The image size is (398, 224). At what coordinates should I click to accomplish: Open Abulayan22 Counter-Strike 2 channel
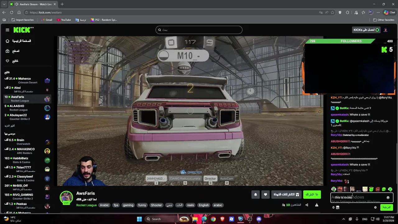[x=27, y=117]
